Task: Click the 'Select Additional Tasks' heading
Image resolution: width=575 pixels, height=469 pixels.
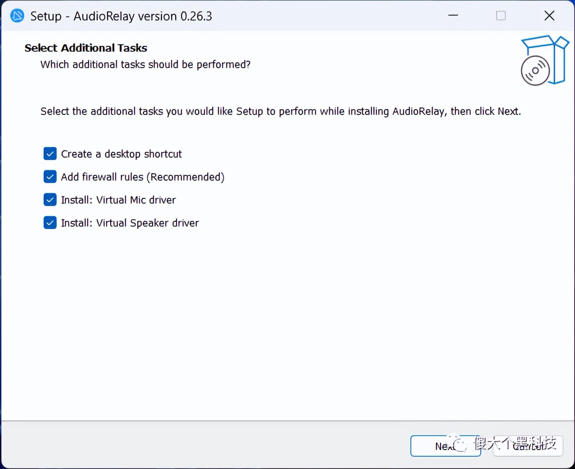Action: coord(86,48)
